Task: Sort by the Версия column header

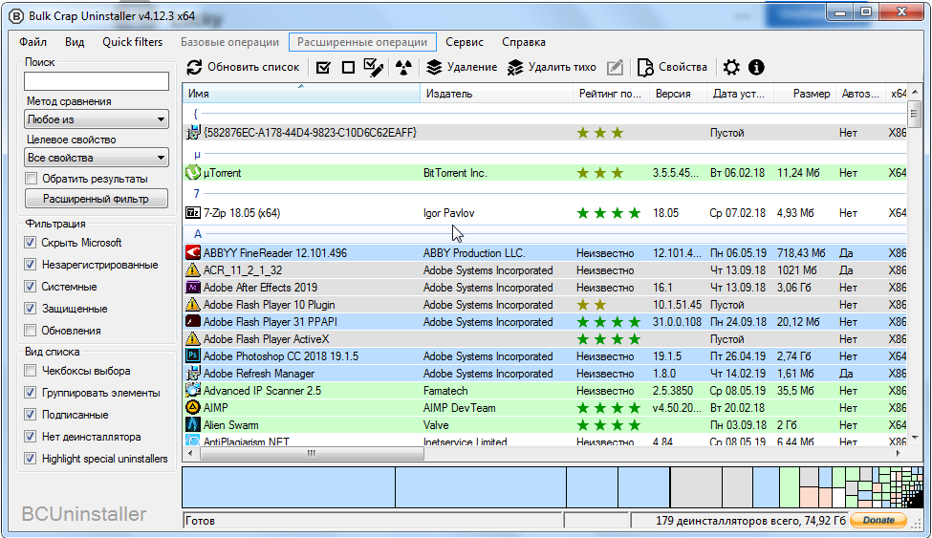Action: coord(678,94)
